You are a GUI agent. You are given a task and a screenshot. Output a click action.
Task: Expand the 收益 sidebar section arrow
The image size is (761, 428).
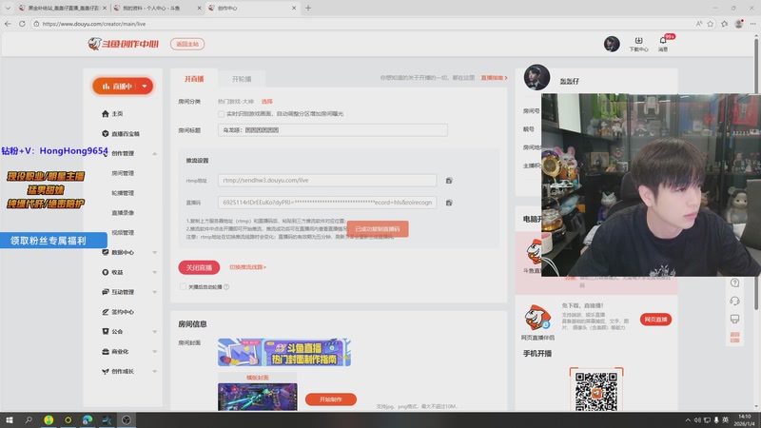pos(155,272)
